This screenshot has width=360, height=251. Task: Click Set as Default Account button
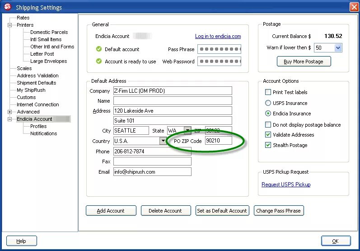point(222,211)
